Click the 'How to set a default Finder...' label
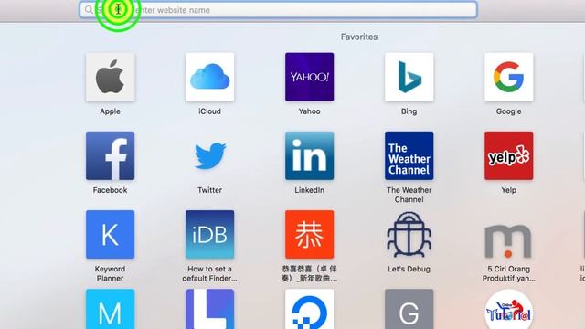The height and width of the screenshot is (329, 585). pos(209,273)
